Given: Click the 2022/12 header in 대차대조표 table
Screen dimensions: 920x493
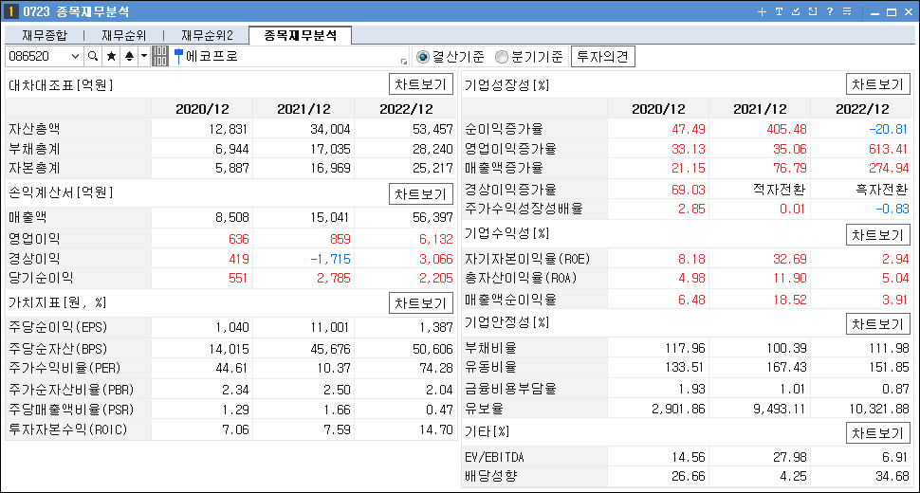Looking at the screenshot, I should tap(406, 109).
